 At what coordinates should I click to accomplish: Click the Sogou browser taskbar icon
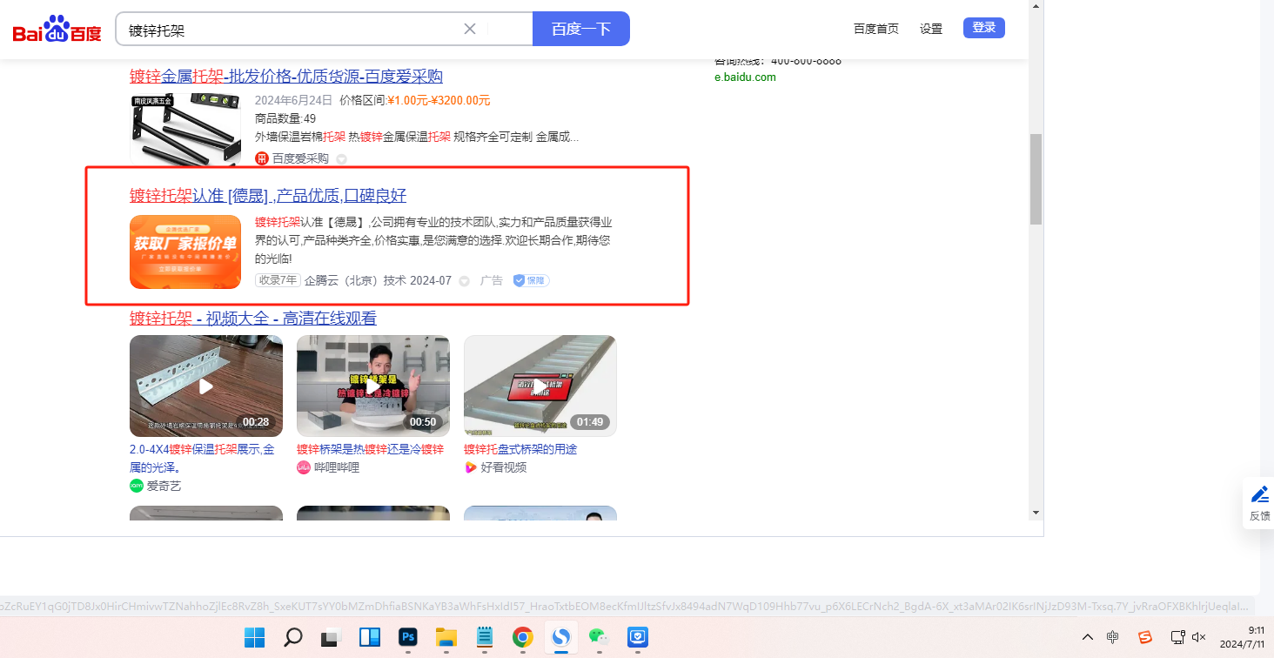561,637
